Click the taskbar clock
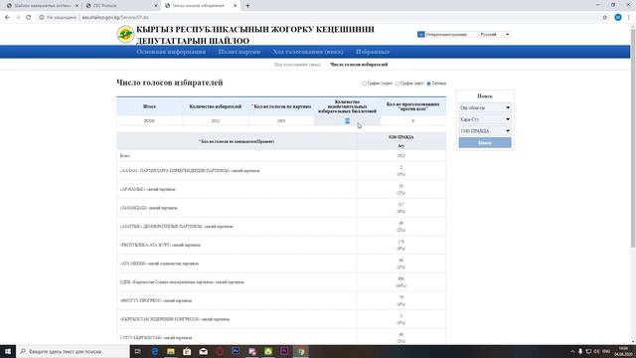Viewport: 636px width, 358px height. pyautogui.click(x=624, y=351)
